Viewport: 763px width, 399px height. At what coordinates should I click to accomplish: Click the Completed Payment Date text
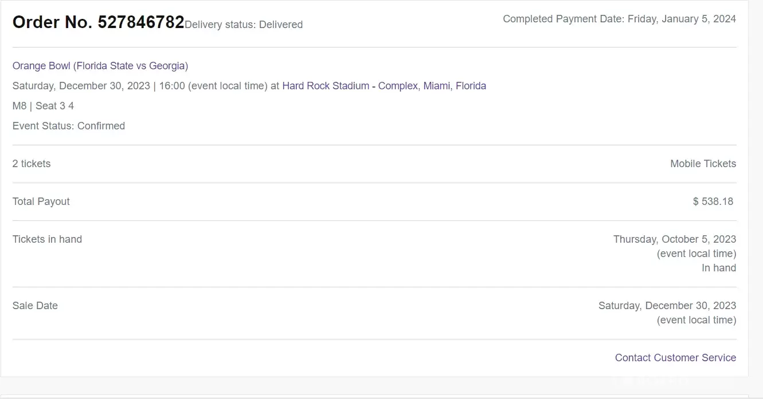pos(619,19)
